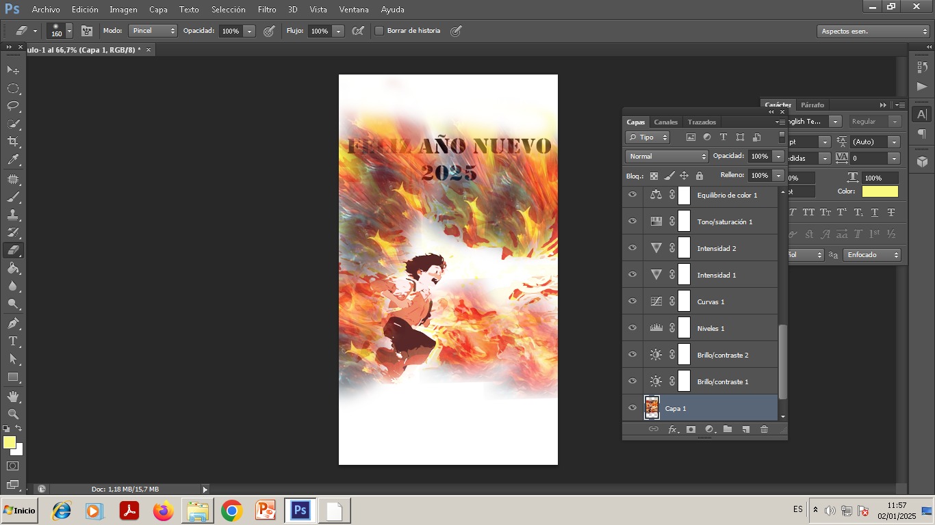The image size is (935, 525).
Task: Select the Paint Bucket tool
Action: tap(13, 268)
